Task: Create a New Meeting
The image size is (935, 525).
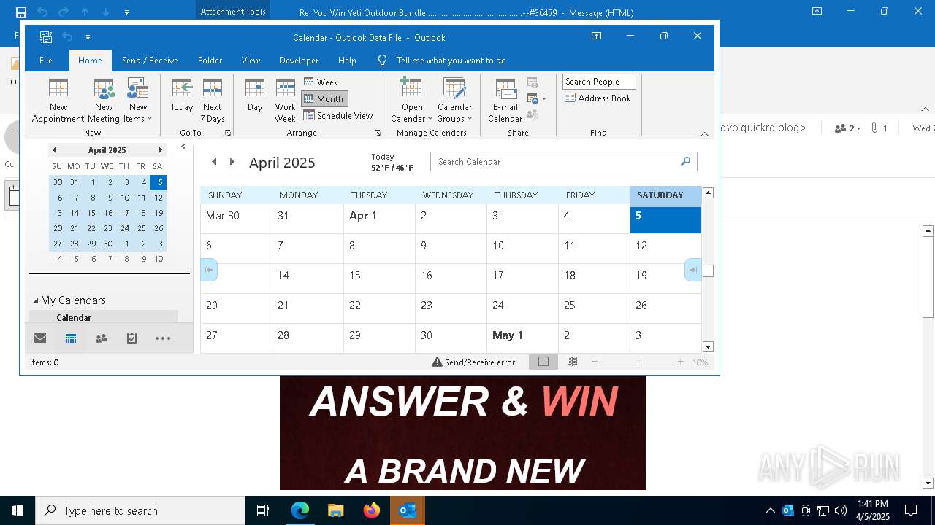Action: [104, 101]
